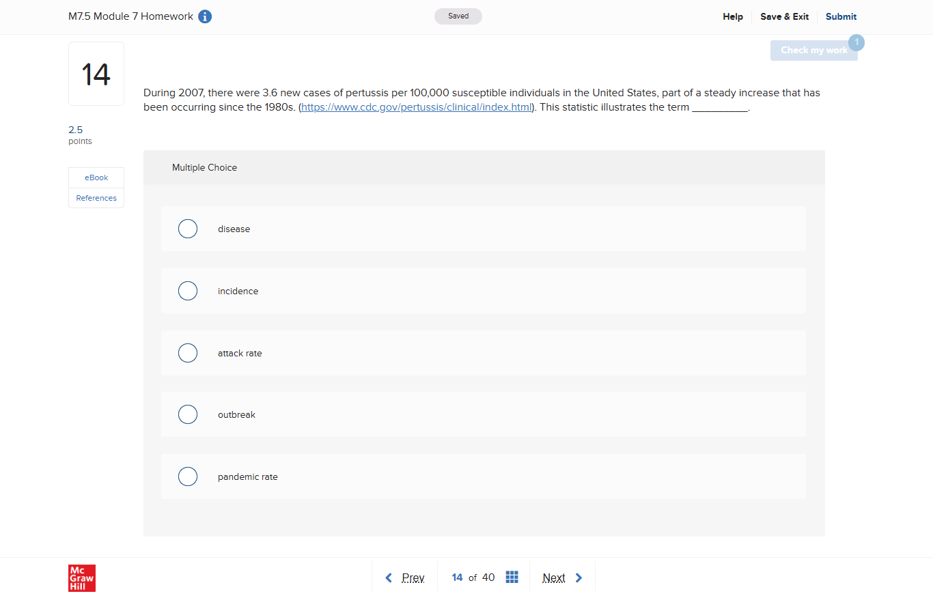Click the right chevron beside Next
Screen dimensions: 933x598
click(579, 578)
